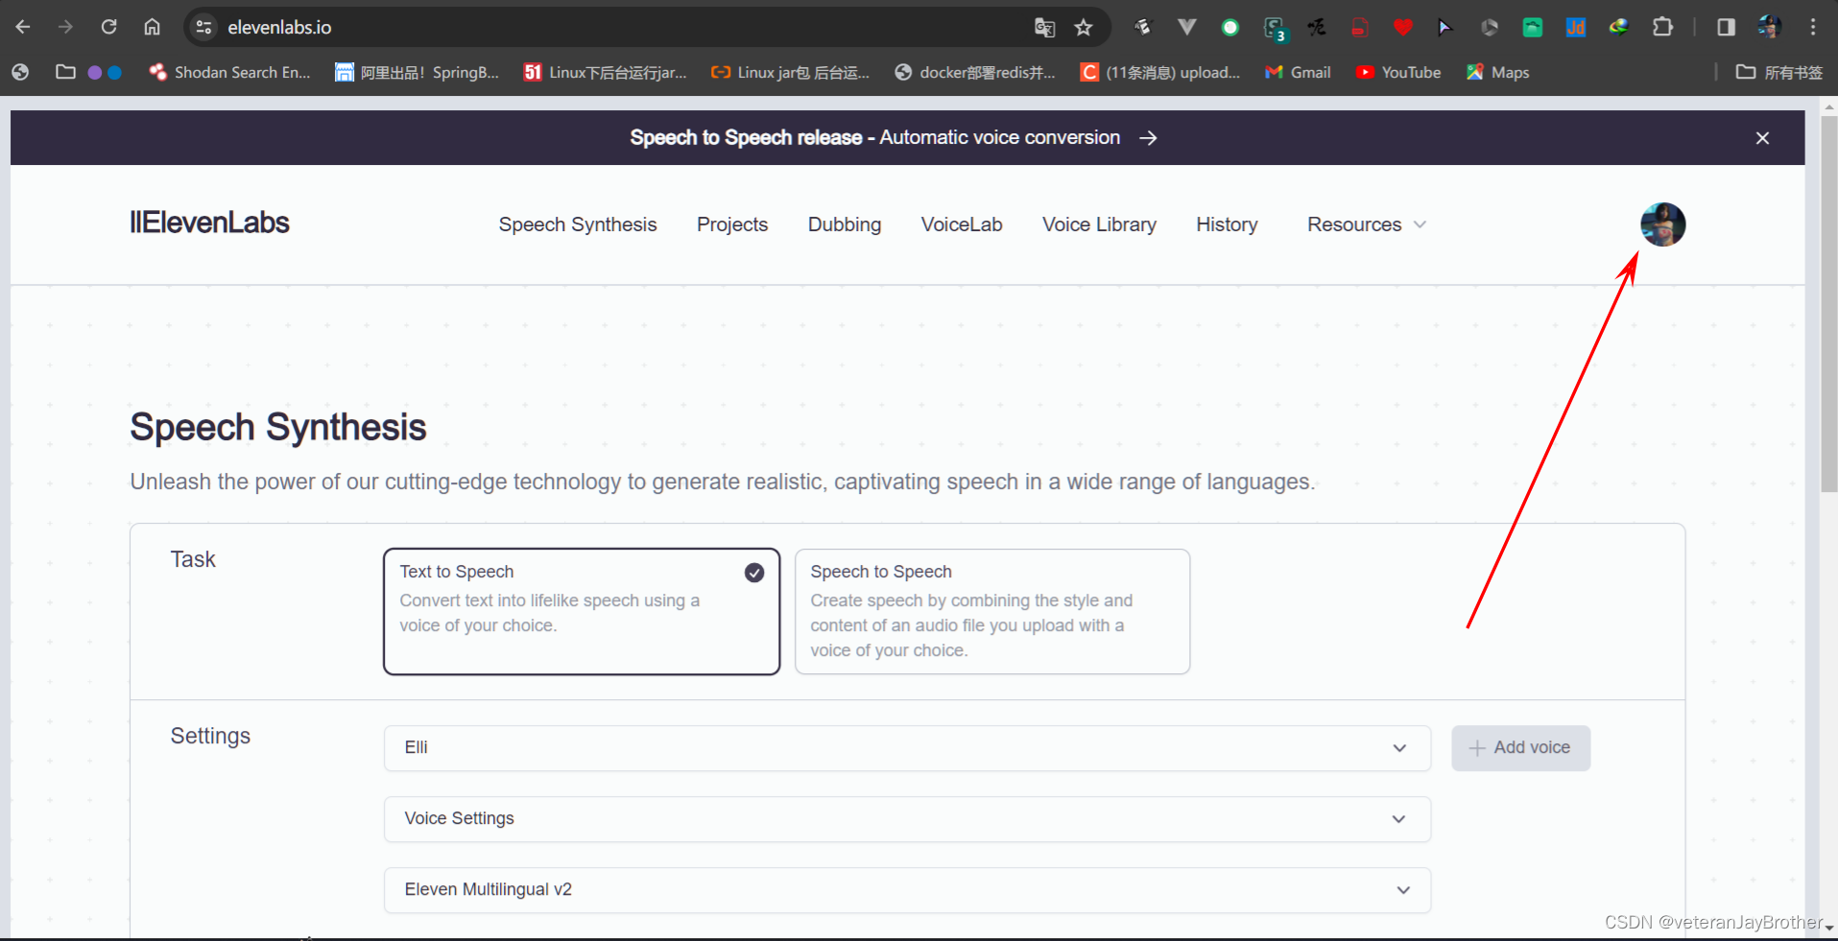Viewport: 1838px width, 941px height.
Task: Open the VoiceLab nav item
Action: click(x=962, y=224)
